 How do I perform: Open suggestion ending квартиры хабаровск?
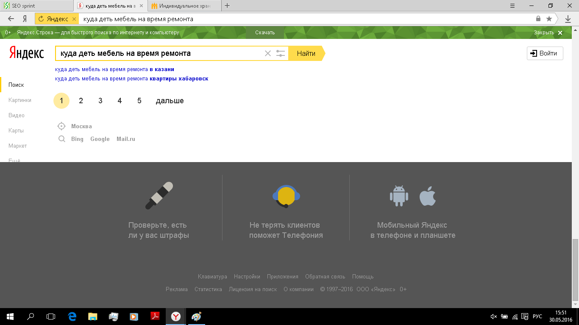pyautogui.click(x=132, y=79)
